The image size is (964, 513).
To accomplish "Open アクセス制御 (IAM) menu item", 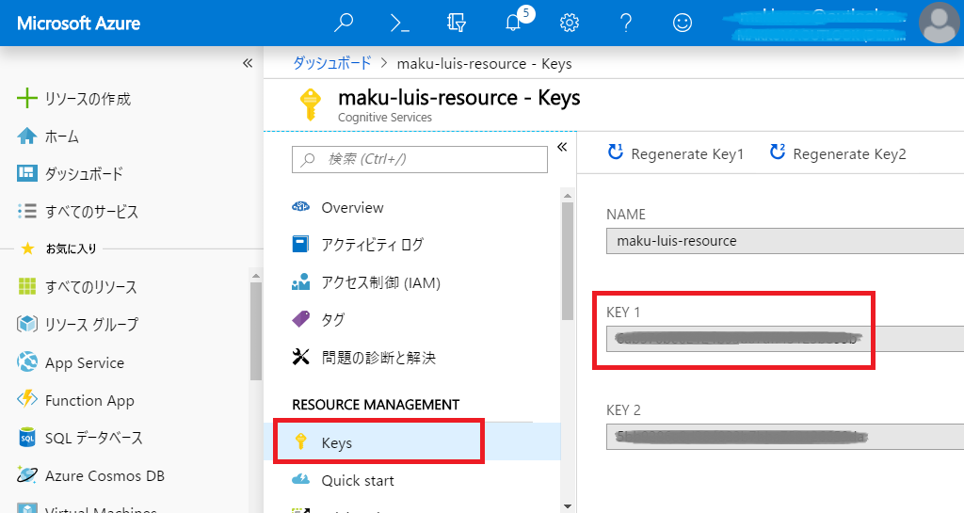I will pos(381,282).
